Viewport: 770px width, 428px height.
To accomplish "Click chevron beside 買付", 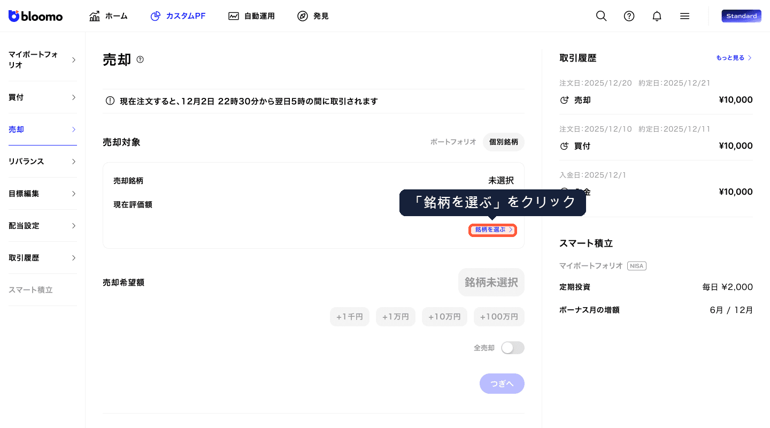I will [x=74, y=97].
